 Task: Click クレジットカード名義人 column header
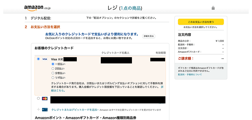click(x=115, y=53)
